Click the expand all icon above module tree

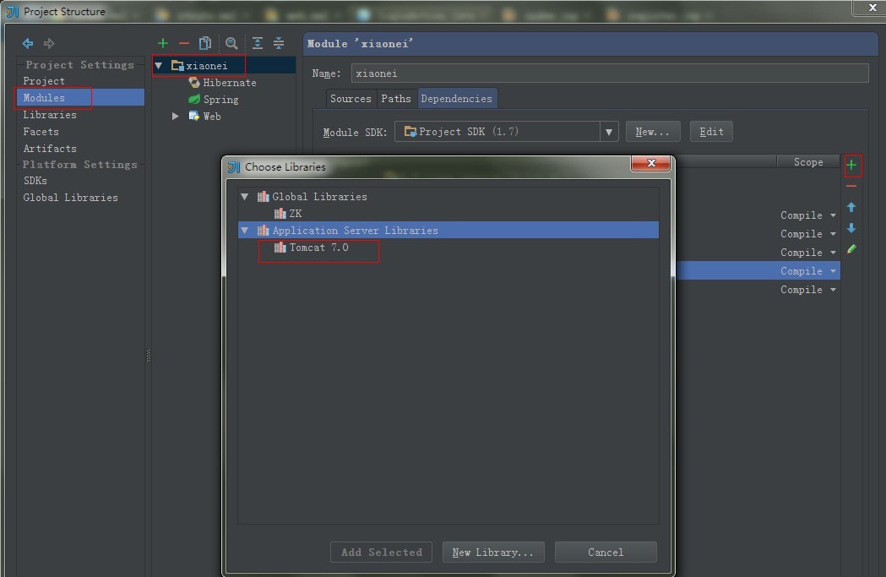coord(257,43)
